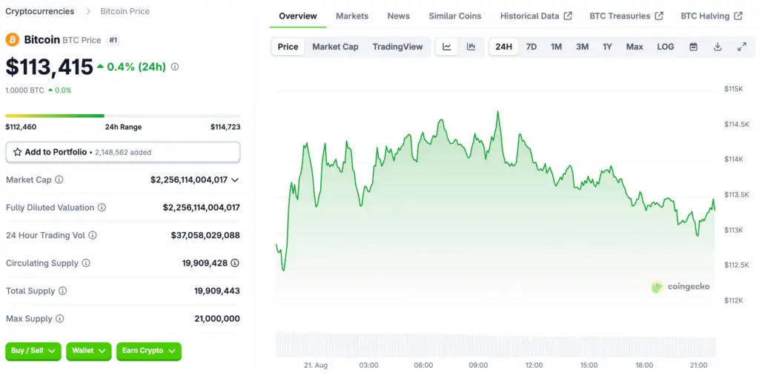Select the TradingView chart mode

click(397, 47)
